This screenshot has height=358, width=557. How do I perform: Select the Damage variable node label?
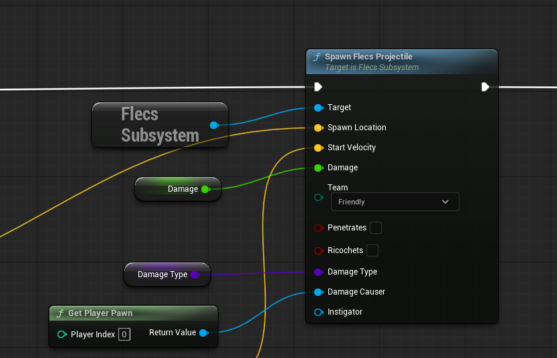pyautogui.click(x=183, y=189)
